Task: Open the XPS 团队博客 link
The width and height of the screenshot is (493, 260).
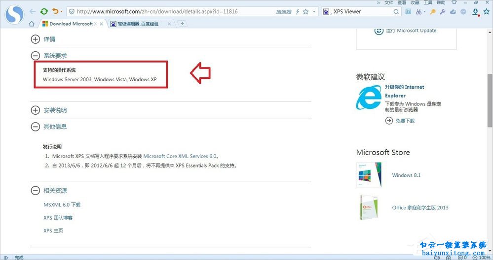Action: click(58, 218)
